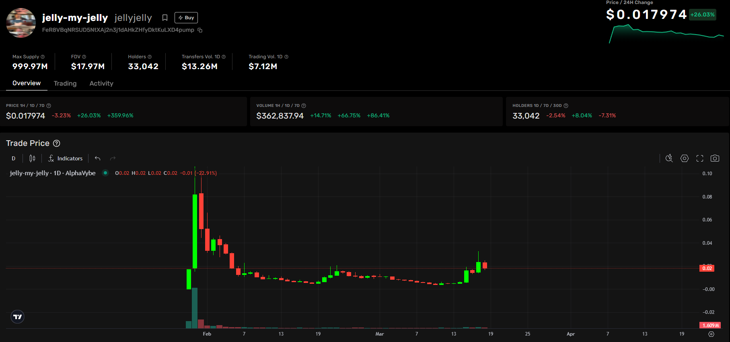The width and height of the screenshot is (730, 342).
Task: Click the Feb label on time axis
Action: point(207,334)
